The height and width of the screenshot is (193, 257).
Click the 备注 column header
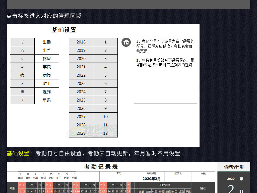coord(203,188)
